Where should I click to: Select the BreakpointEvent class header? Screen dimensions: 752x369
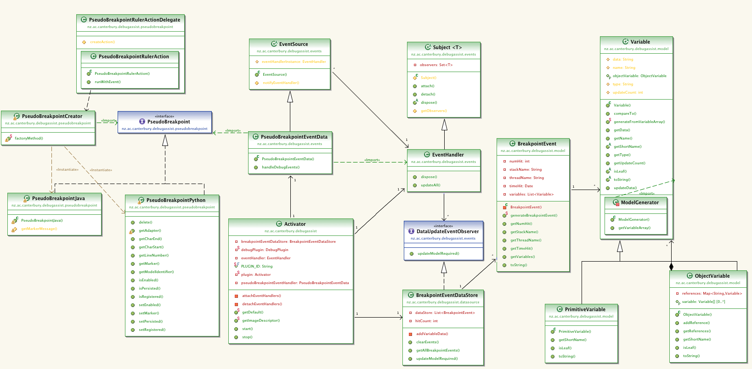[533, 147]
